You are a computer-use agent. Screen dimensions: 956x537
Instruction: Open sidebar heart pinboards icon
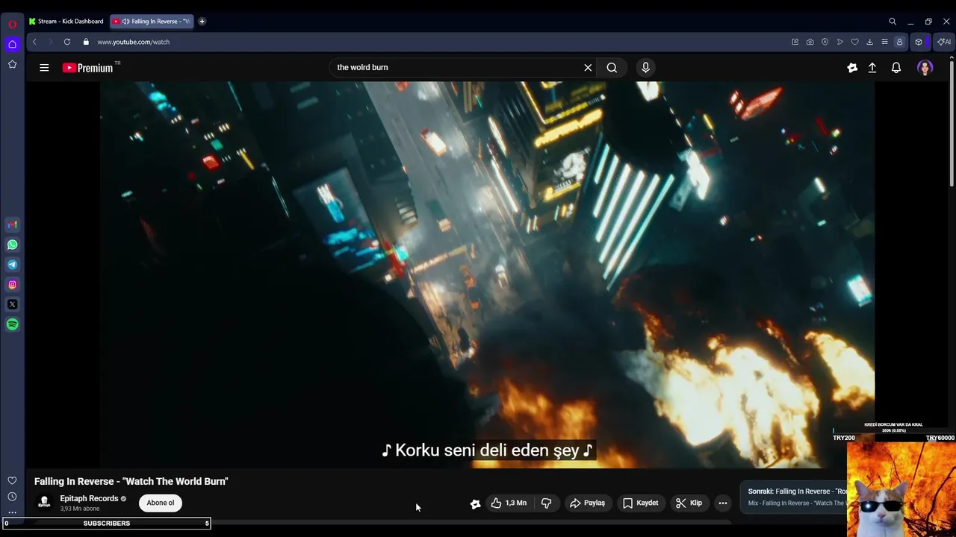pyautogui.click(x=12, y=481)
